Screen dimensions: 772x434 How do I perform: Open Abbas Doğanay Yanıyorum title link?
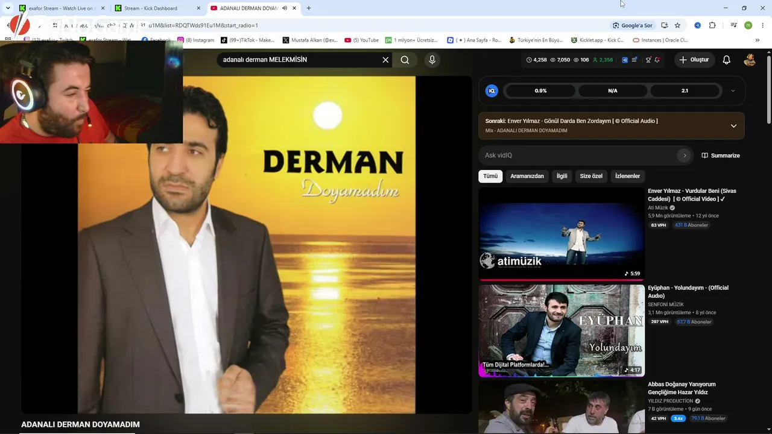tap(682, 388)
